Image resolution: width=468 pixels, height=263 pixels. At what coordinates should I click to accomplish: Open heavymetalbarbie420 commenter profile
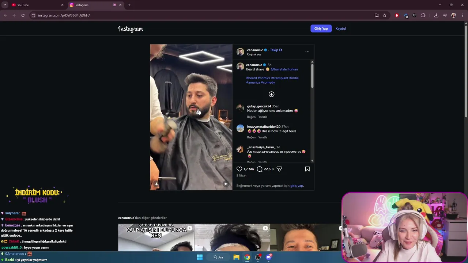[264, 127]
